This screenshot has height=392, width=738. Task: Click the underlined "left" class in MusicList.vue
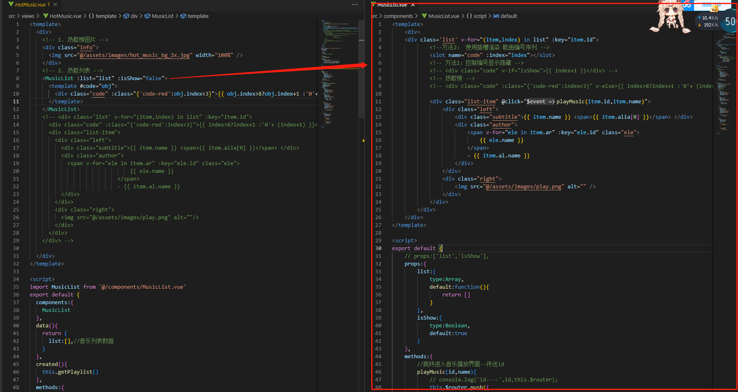tap(486, 109)
